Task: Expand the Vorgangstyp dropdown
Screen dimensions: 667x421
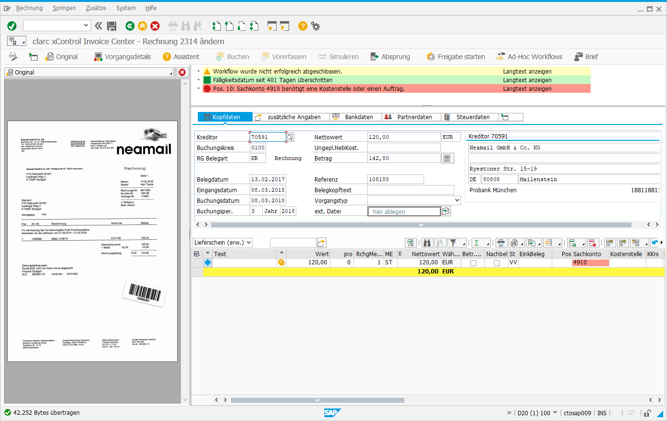Action: [x=457, y=200]
